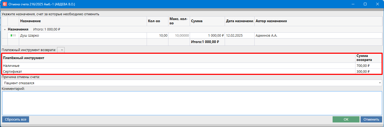Click the Сумма column header
384x127 pixels.
click(197, 21)
